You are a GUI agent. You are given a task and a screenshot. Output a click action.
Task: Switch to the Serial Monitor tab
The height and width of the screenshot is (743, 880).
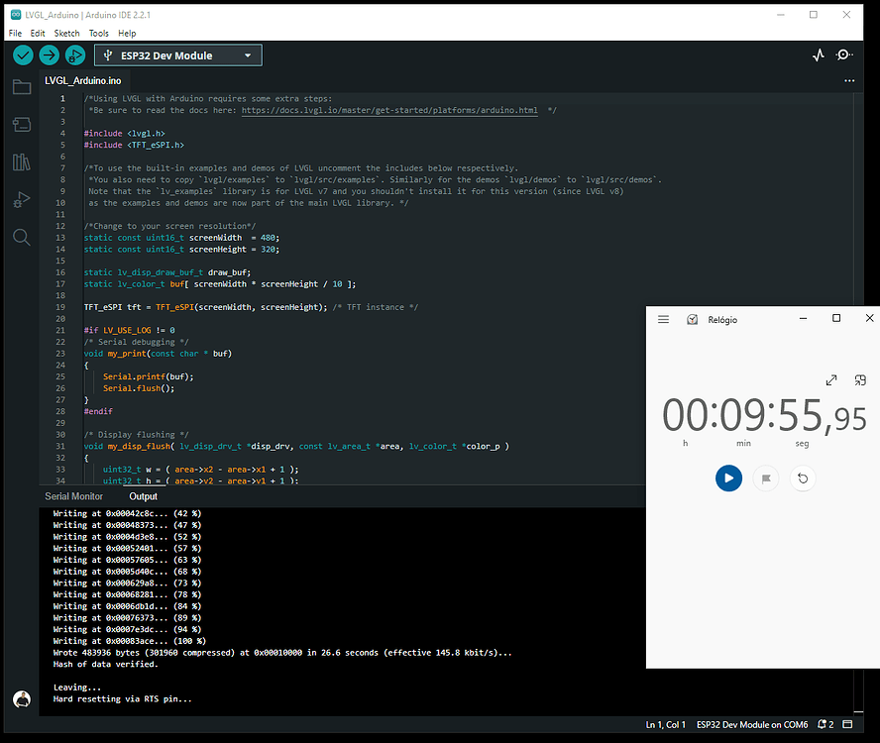pyautogui.click(x=73, y=496)
